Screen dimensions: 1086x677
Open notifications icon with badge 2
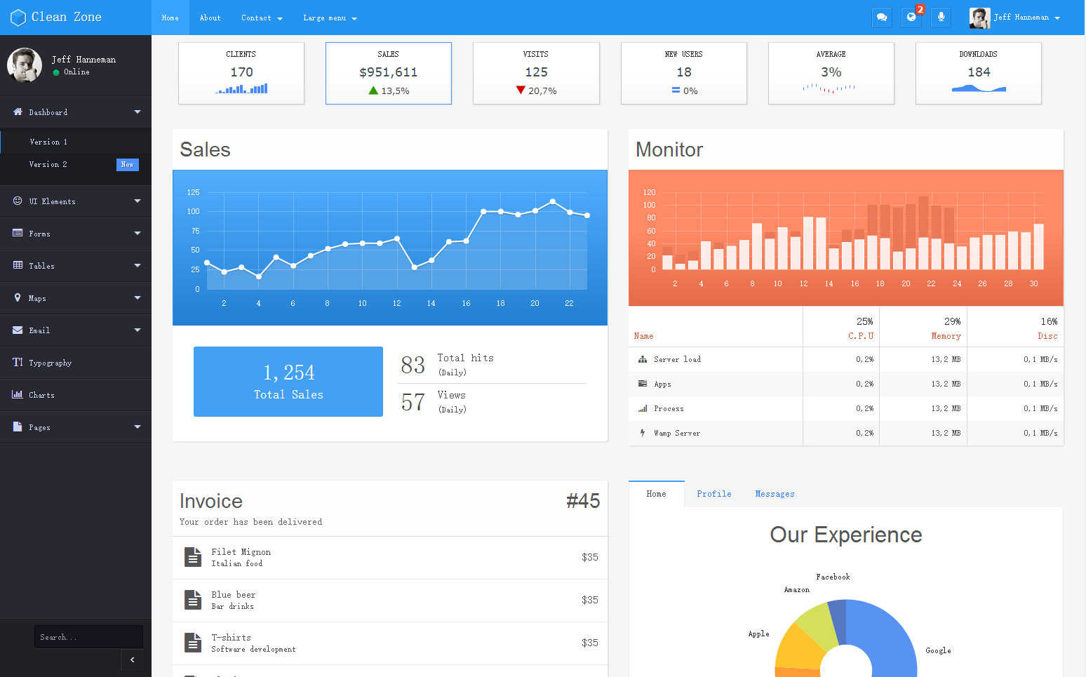point(911,17)
